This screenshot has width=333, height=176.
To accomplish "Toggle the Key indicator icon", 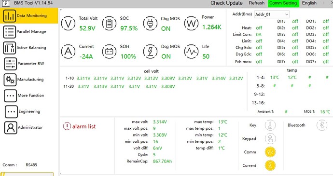I will point(270,125).
